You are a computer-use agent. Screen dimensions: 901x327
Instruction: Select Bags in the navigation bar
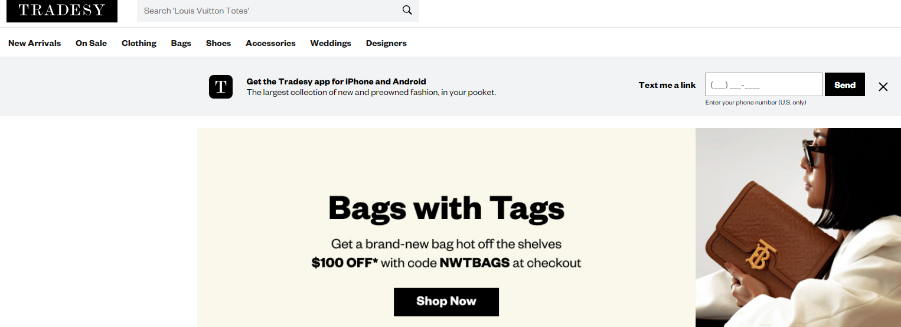pyautogui.click(x=181, y=43)
